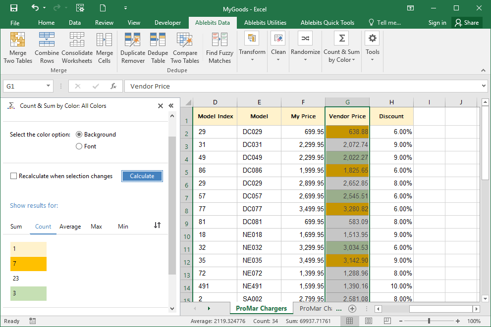The width and height of the screenshot is (491, 327).
Task: Expand Transform dropdown arrow
Action: click(252, 59)
